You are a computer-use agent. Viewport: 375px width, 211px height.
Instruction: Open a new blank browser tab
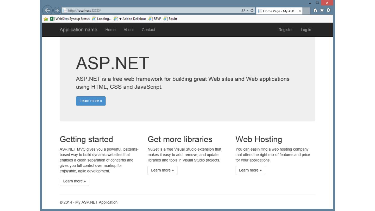pyautogui.click(x=307, y=11)
